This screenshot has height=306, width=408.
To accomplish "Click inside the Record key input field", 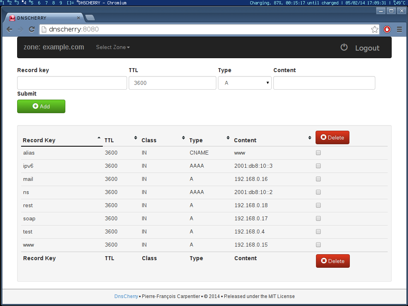I will (x=72, y=82).
